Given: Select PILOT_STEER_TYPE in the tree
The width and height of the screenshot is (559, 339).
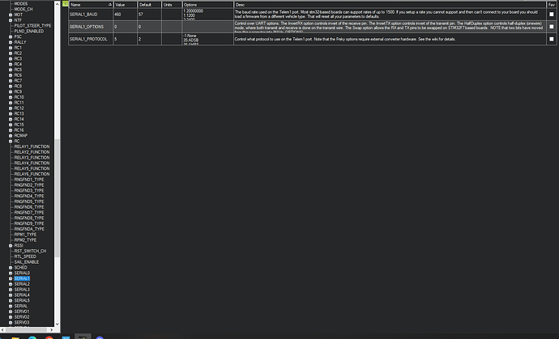Looking at the screenshot, I should 32,26.
